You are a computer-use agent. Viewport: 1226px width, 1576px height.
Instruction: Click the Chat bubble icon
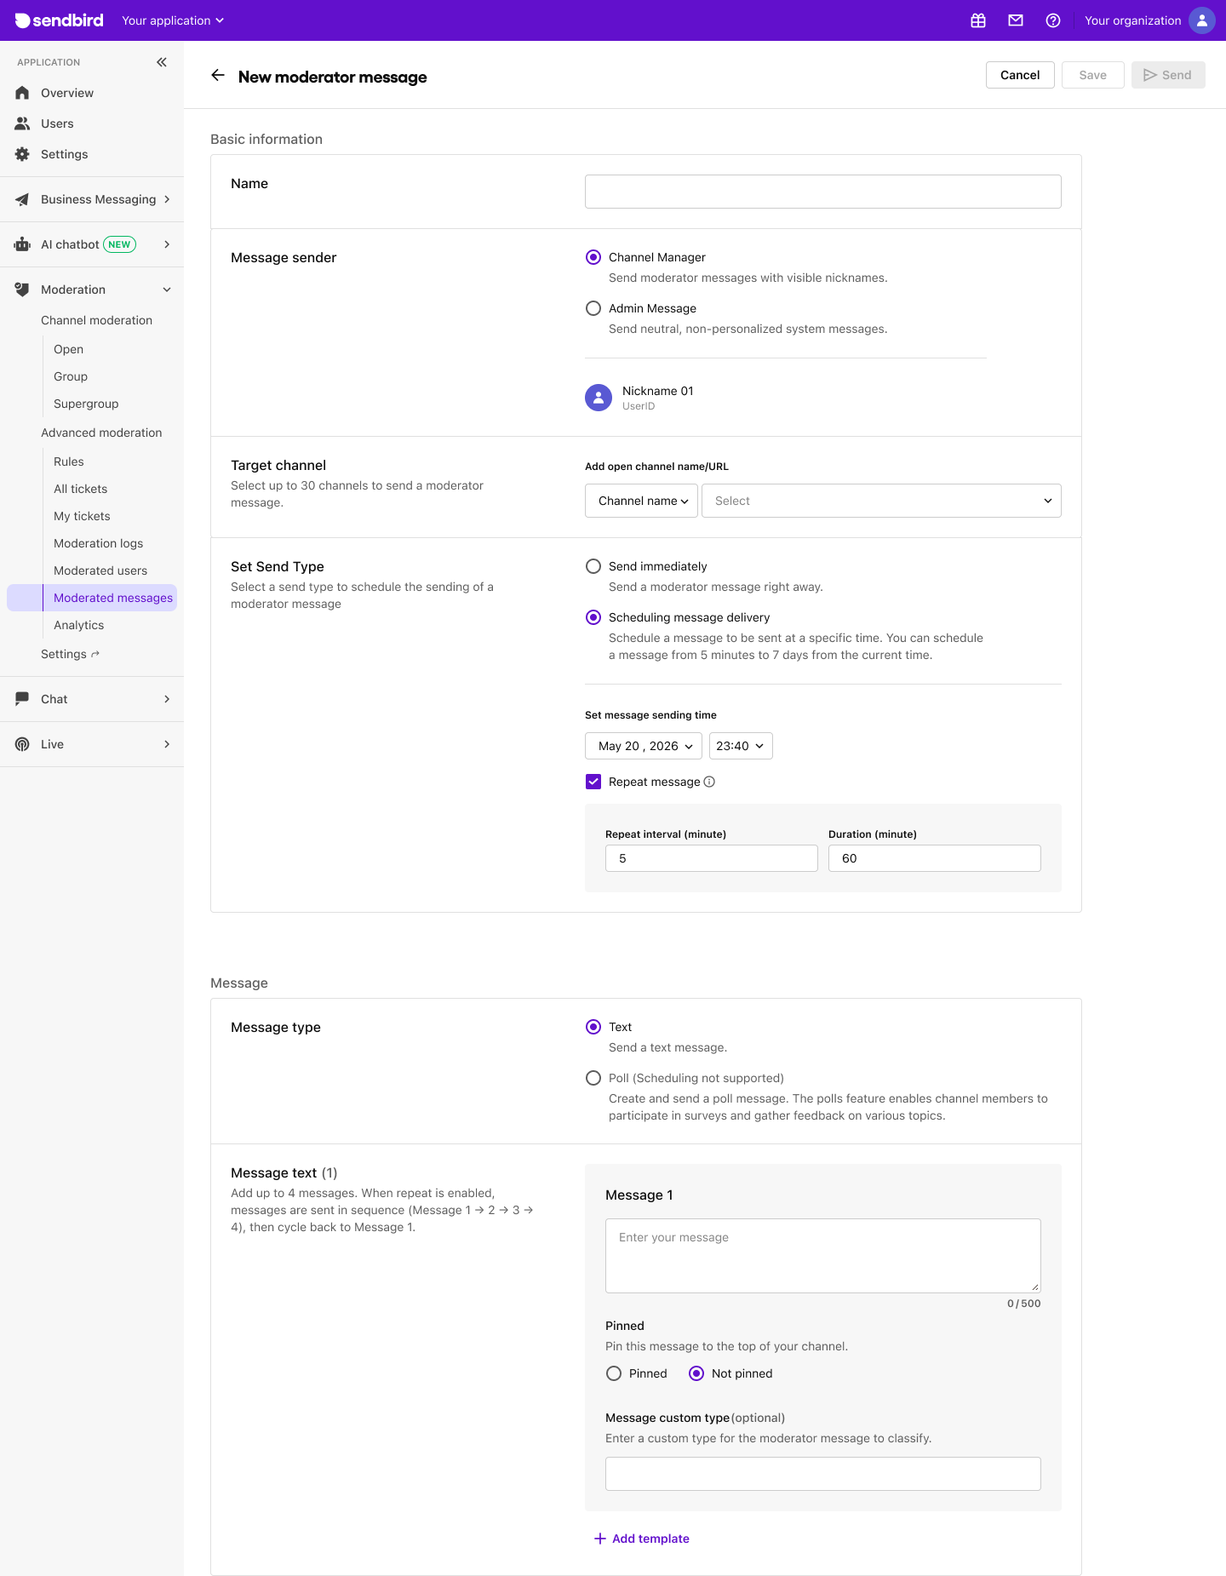(x=22, y=699)
